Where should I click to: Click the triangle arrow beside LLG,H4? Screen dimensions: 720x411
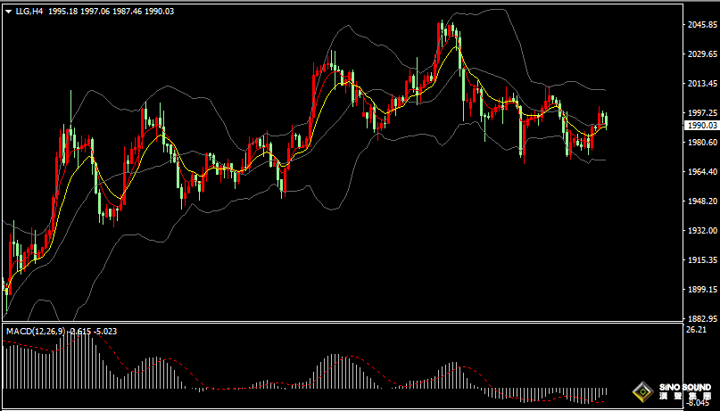click(x=8, y=11)
